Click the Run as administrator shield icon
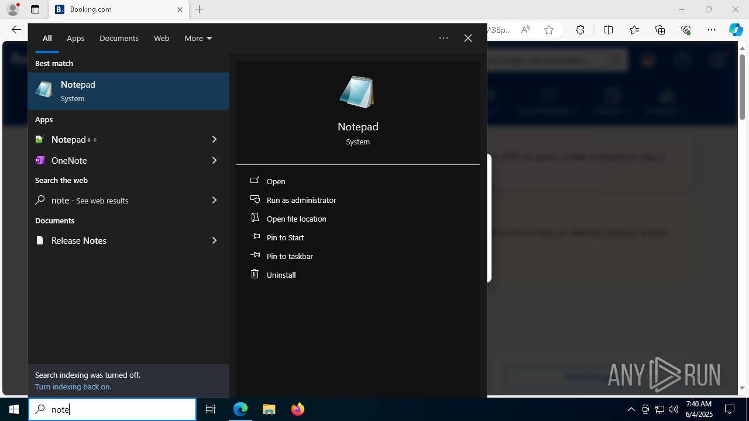This screenshot has height=421, width=749. pyautogui.click(x=255, y=199)
